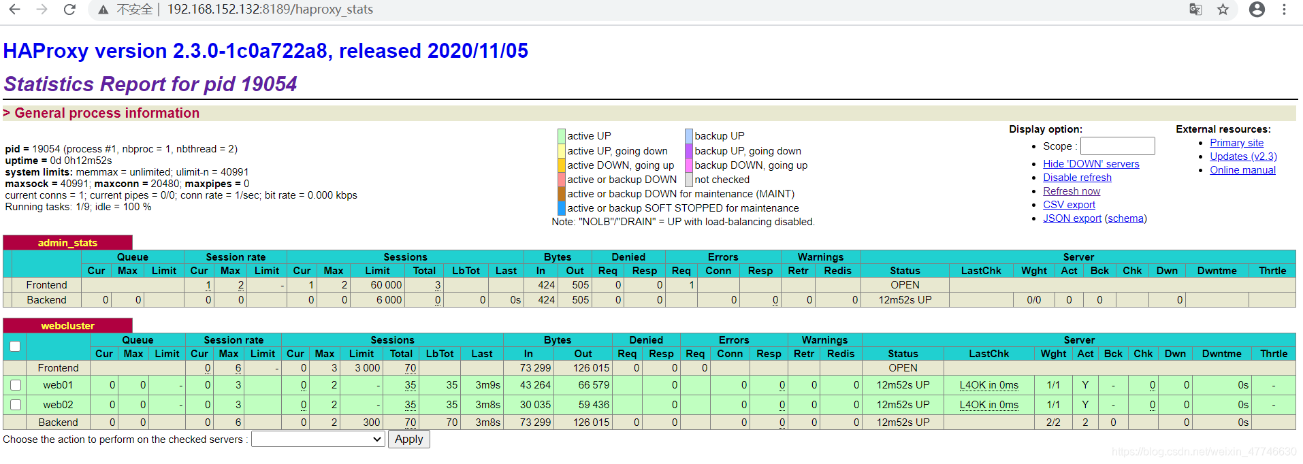
Task: Click the HAProxy version heading
Action: click(266, 51)
